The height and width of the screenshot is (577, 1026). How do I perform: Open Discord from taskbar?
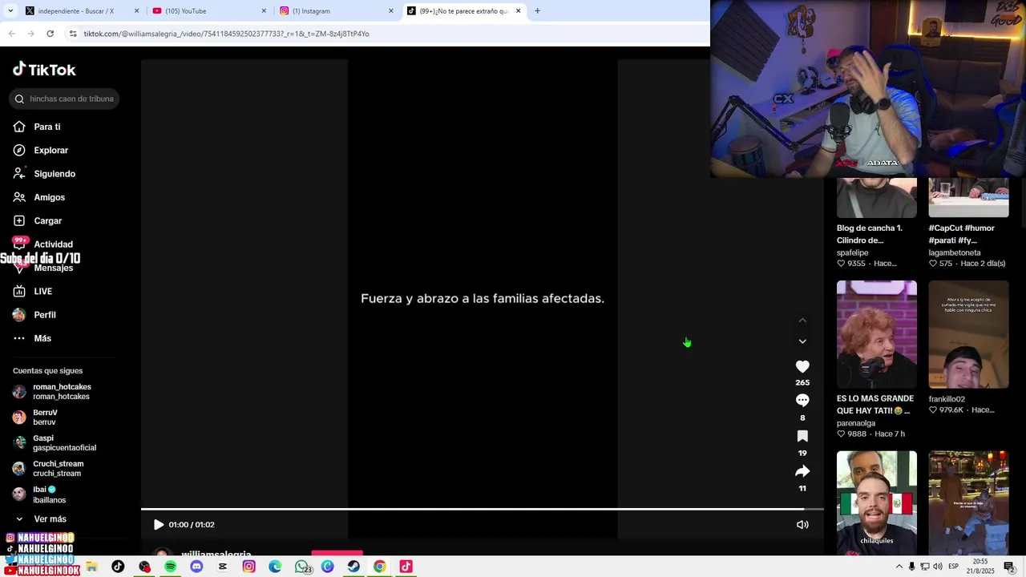(x=196, y=567)
